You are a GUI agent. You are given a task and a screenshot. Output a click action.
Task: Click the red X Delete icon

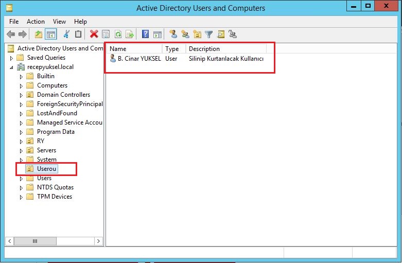click(94, 34)
